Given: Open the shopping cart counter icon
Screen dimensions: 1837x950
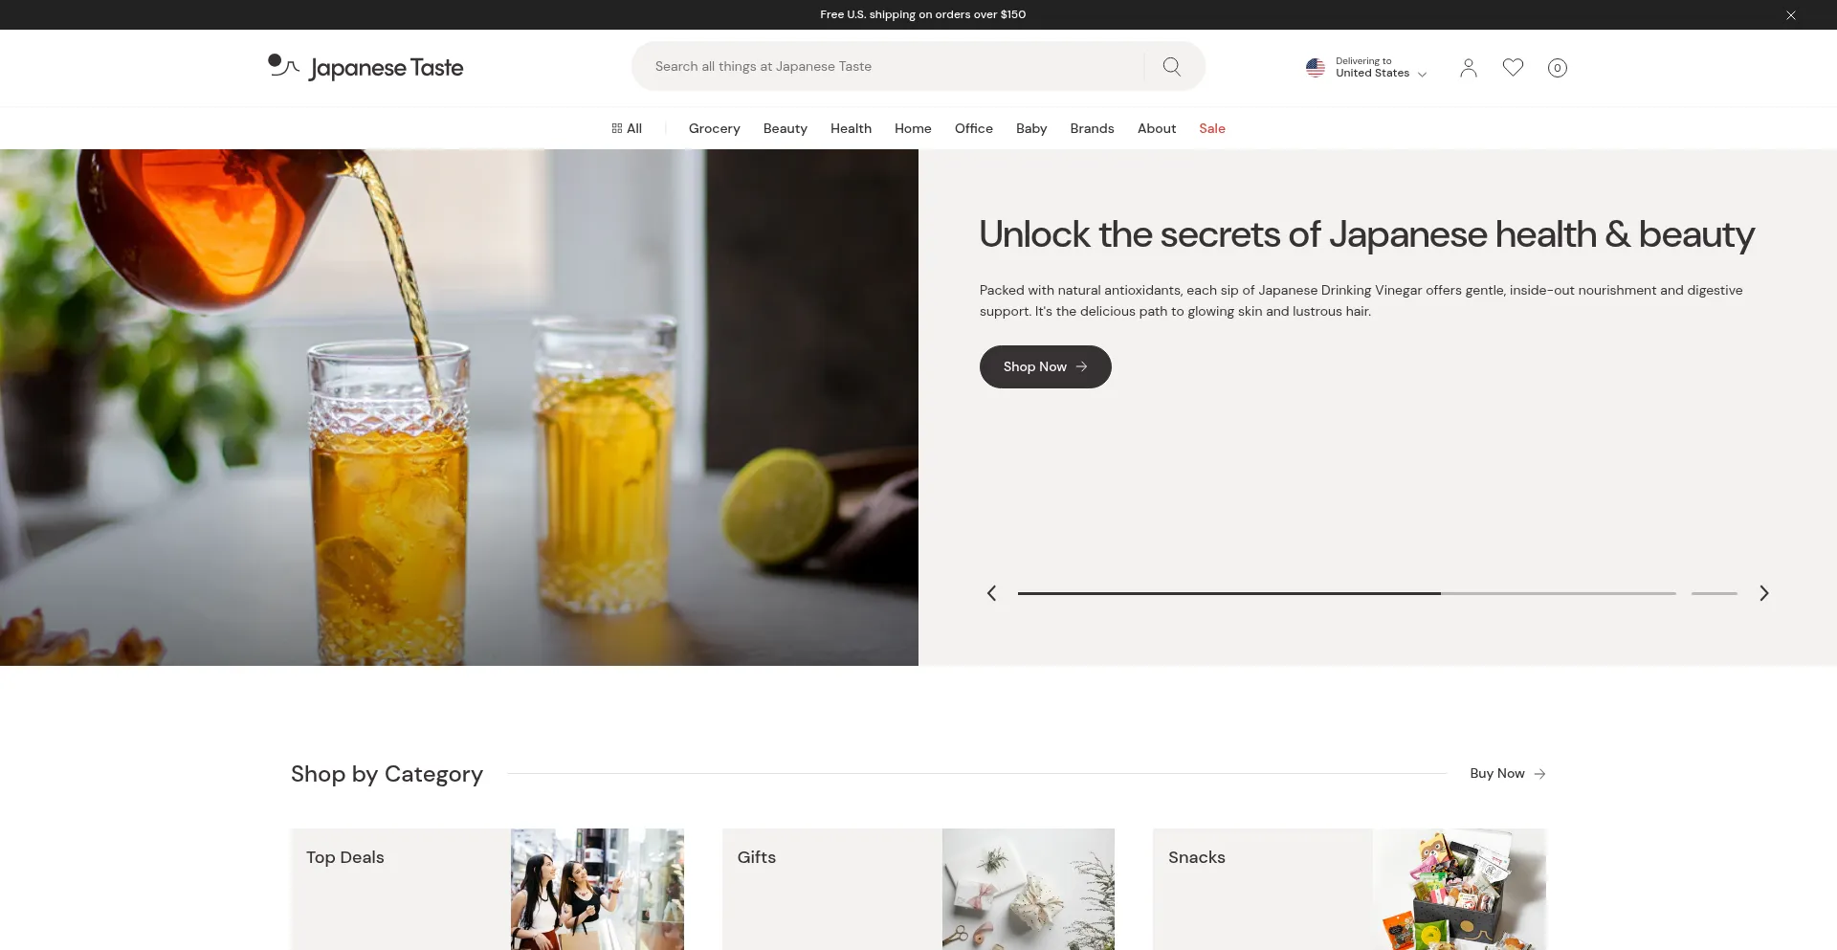Looking at the screenshot, I should click(x=1557, y=68).
